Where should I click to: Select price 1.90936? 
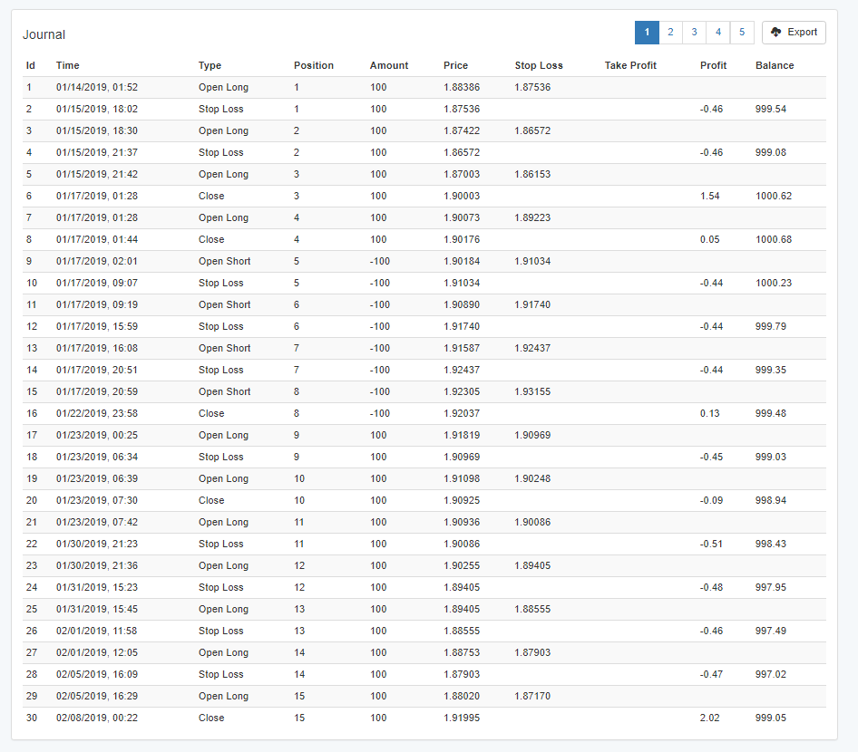point(462,523)
